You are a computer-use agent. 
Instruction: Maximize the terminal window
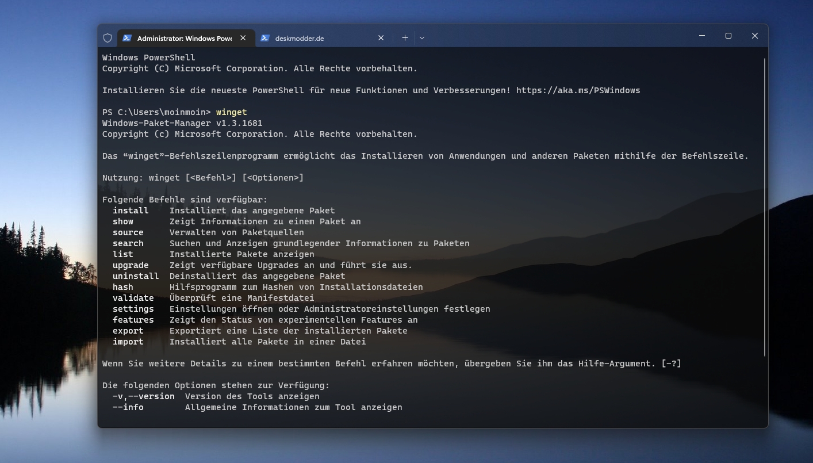[x=728, y=36]
